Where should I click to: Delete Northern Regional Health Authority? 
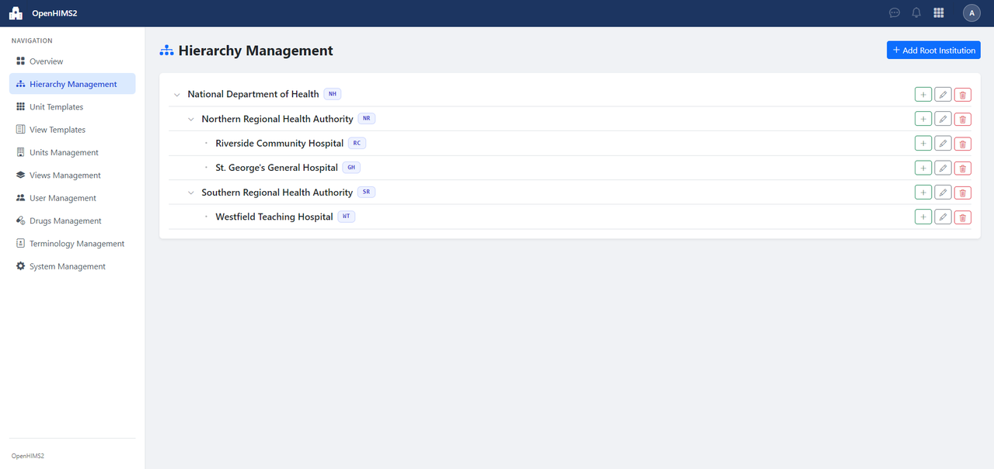click(x=963, y=119)
